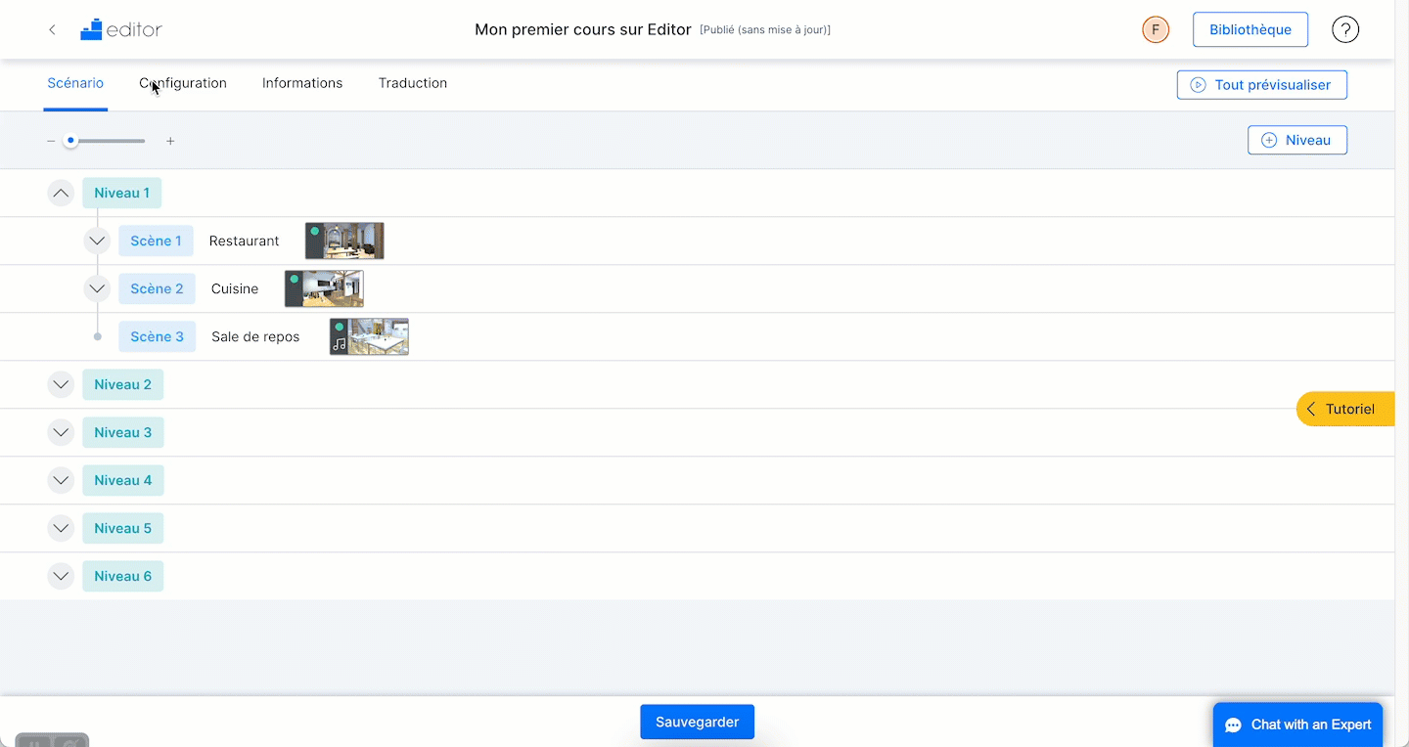Click the Sauvegarder button
The image size is (1409, 747).
698,722
